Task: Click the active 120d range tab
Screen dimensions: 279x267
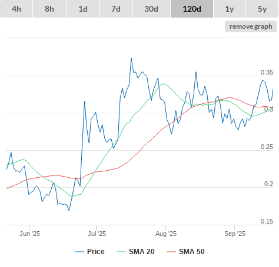Action: (192, 9)
